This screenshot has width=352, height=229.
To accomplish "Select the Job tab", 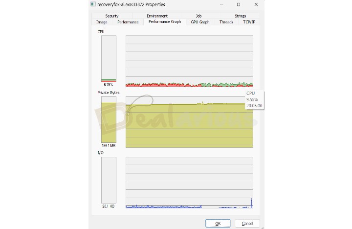I will tap(198, 16).
